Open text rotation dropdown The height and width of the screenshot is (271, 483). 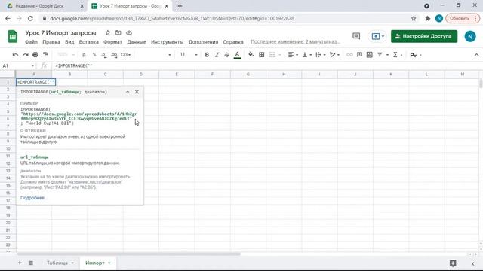tap(334, 55)
